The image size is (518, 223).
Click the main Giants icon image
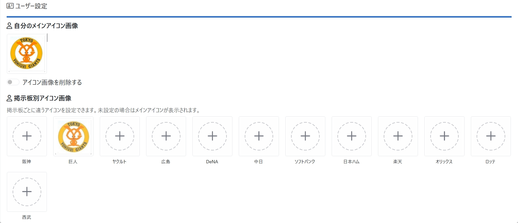(27, 54)
